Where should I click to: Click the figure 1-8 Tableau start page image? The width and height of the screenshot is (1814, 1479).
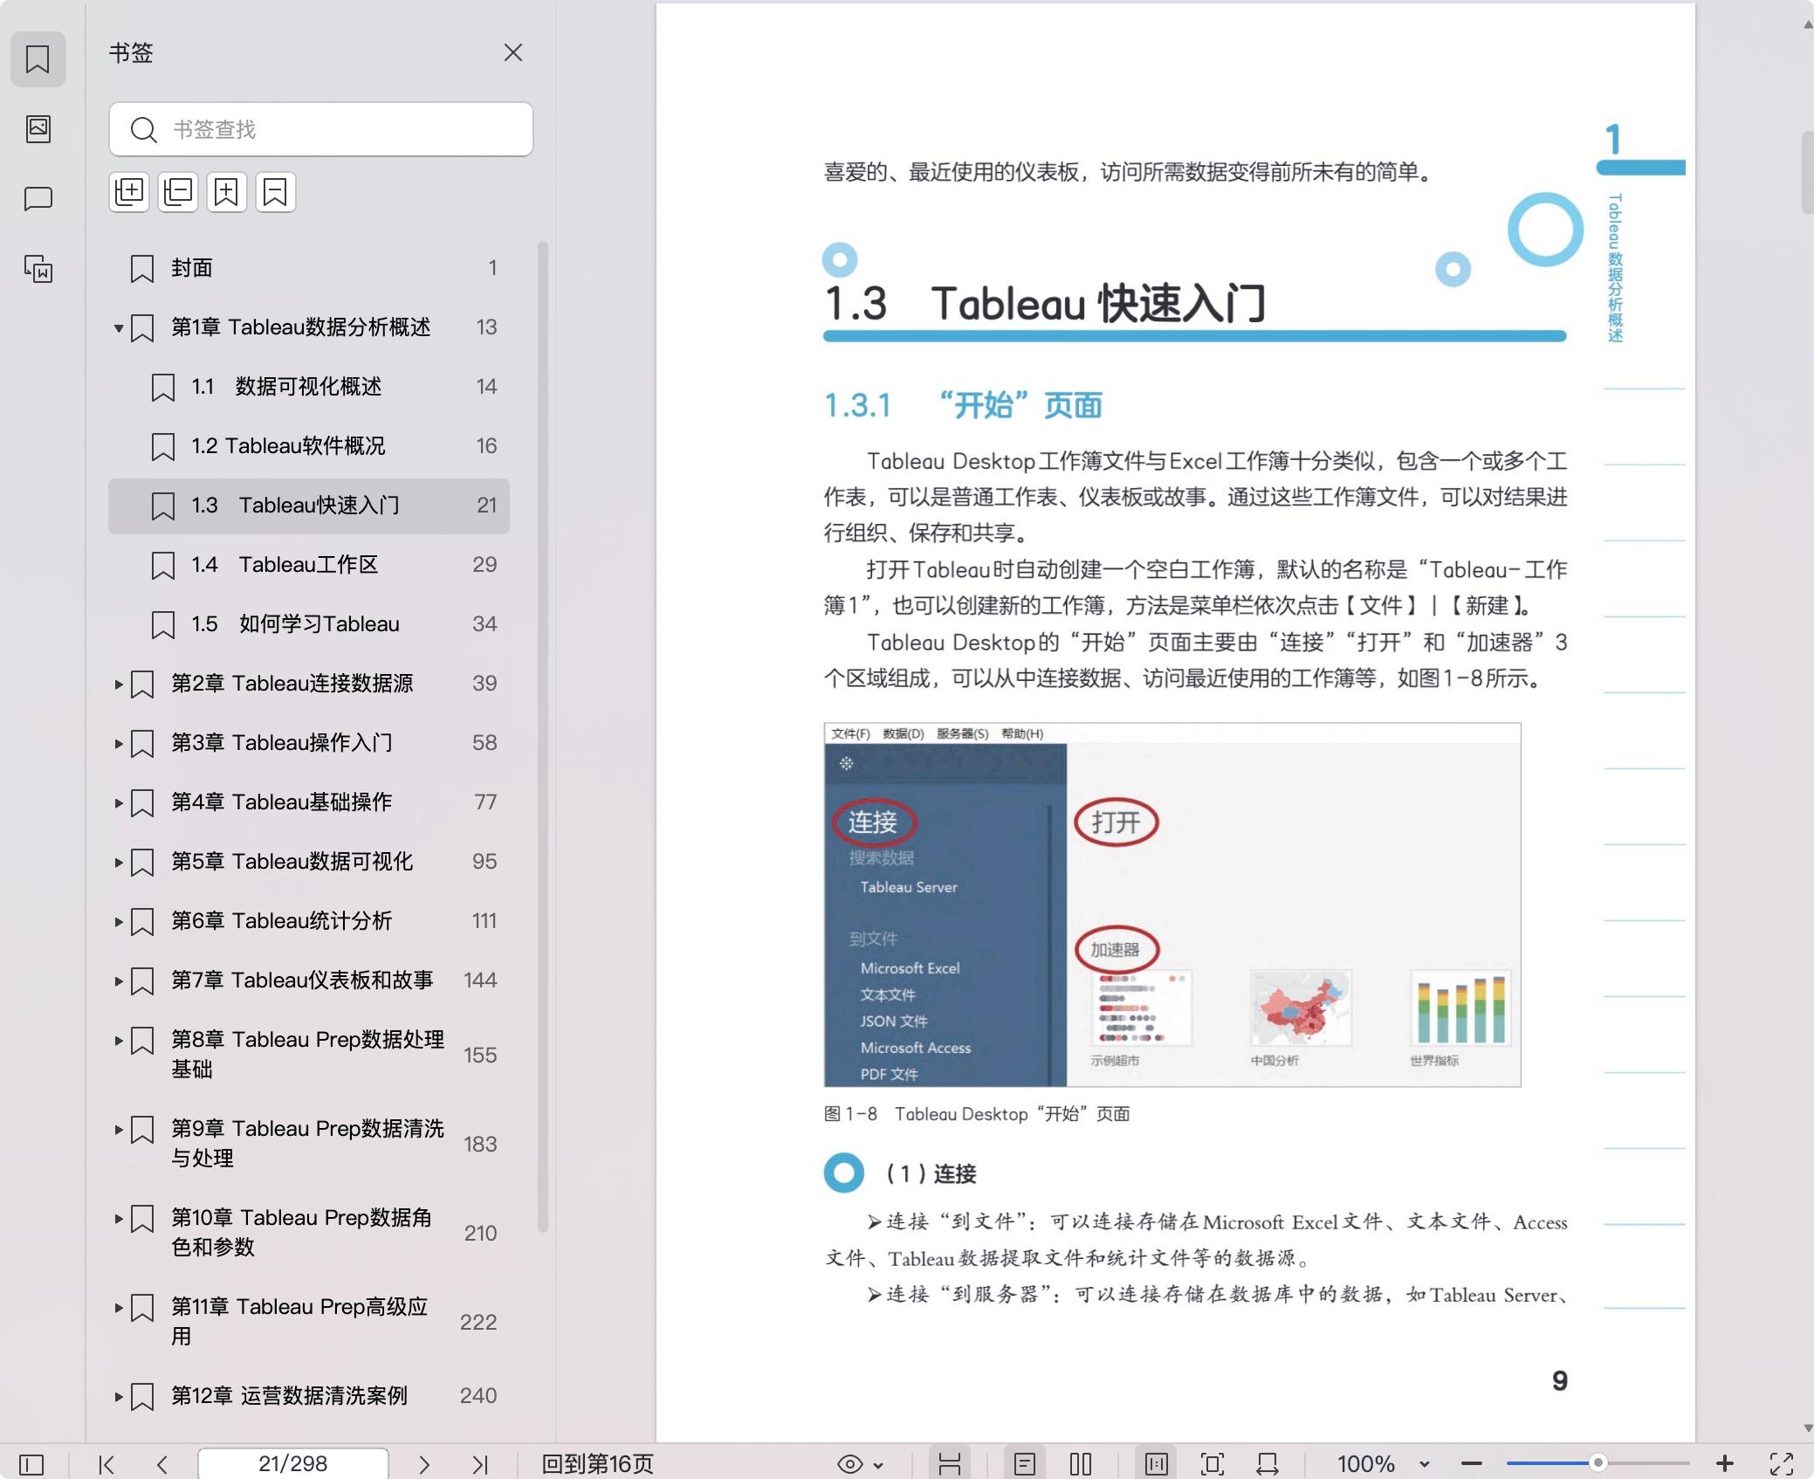(x=1172, y=905)
